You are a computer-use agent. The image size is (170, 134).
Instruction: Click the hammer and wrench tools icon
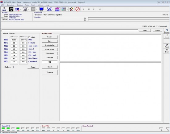71,9
